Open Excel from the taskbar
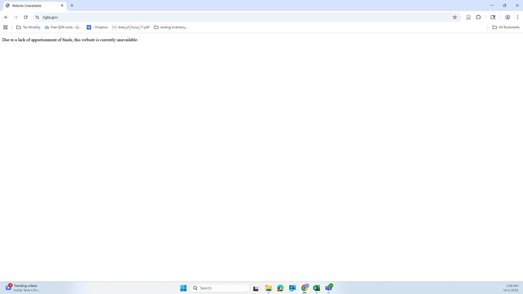 point(316,288)
